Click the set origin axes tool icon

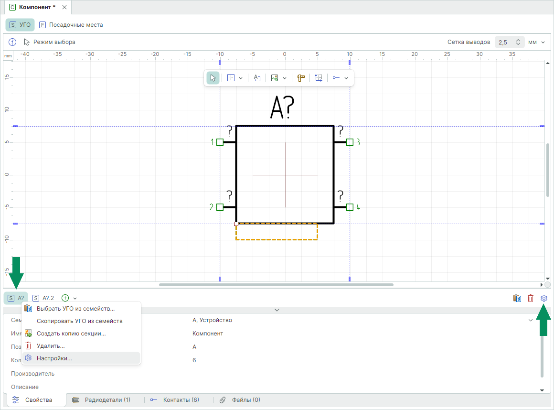tap(319, 78)
